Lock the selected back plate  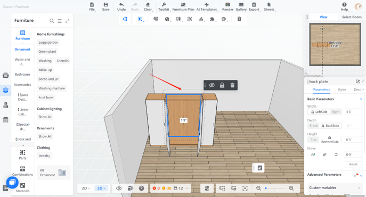[222, 85]
